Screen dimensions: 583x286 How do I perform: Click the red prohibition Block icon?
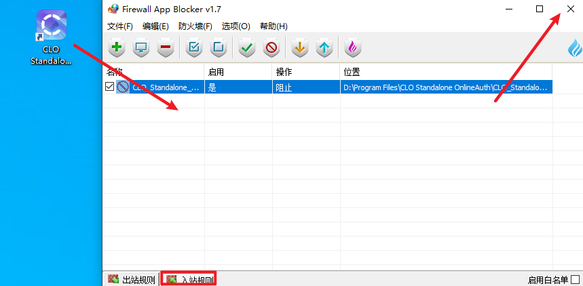coord(271,48)
